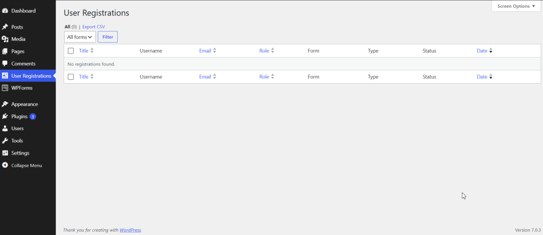
Task: Click the Username column header at top
Action: point(151,51)
